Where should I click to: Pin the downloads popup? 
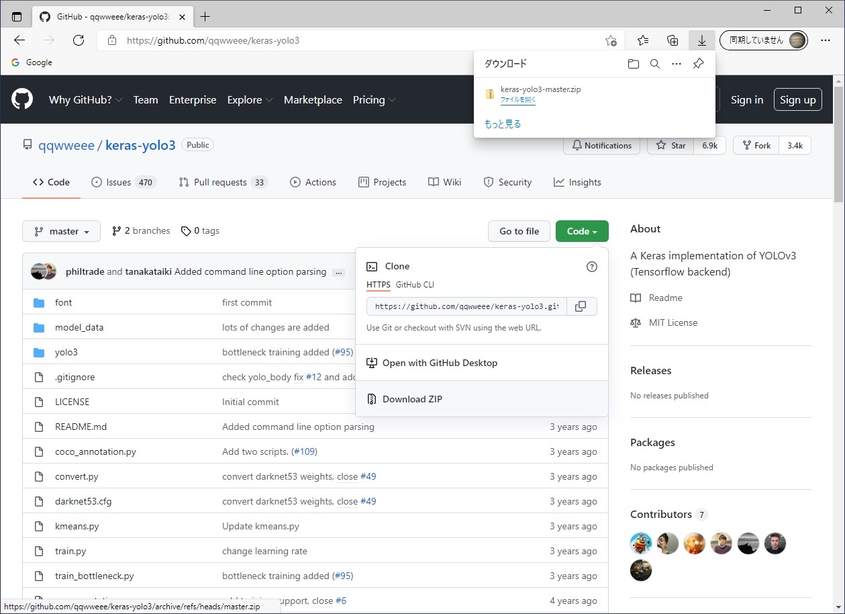point(698,64)
